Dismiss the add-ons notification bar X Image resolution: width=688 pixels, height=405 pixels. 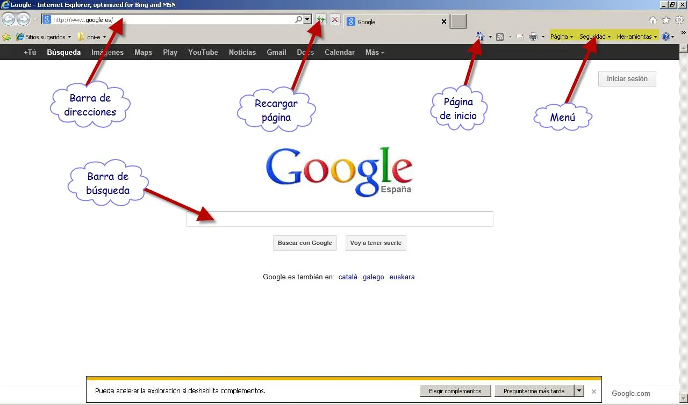pos(594,392)
